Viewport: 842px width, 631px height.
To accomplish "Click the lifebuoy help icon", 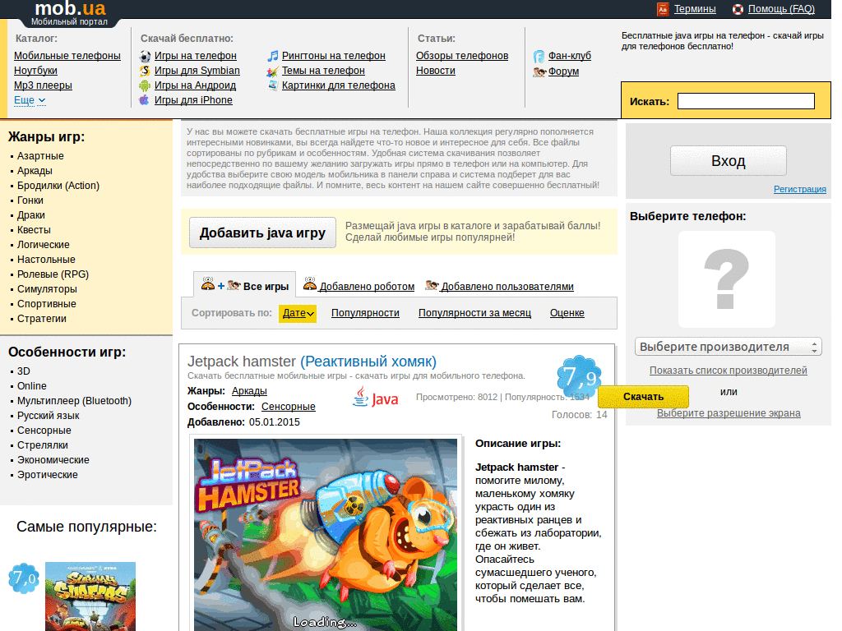I will (x=738, y=9).
